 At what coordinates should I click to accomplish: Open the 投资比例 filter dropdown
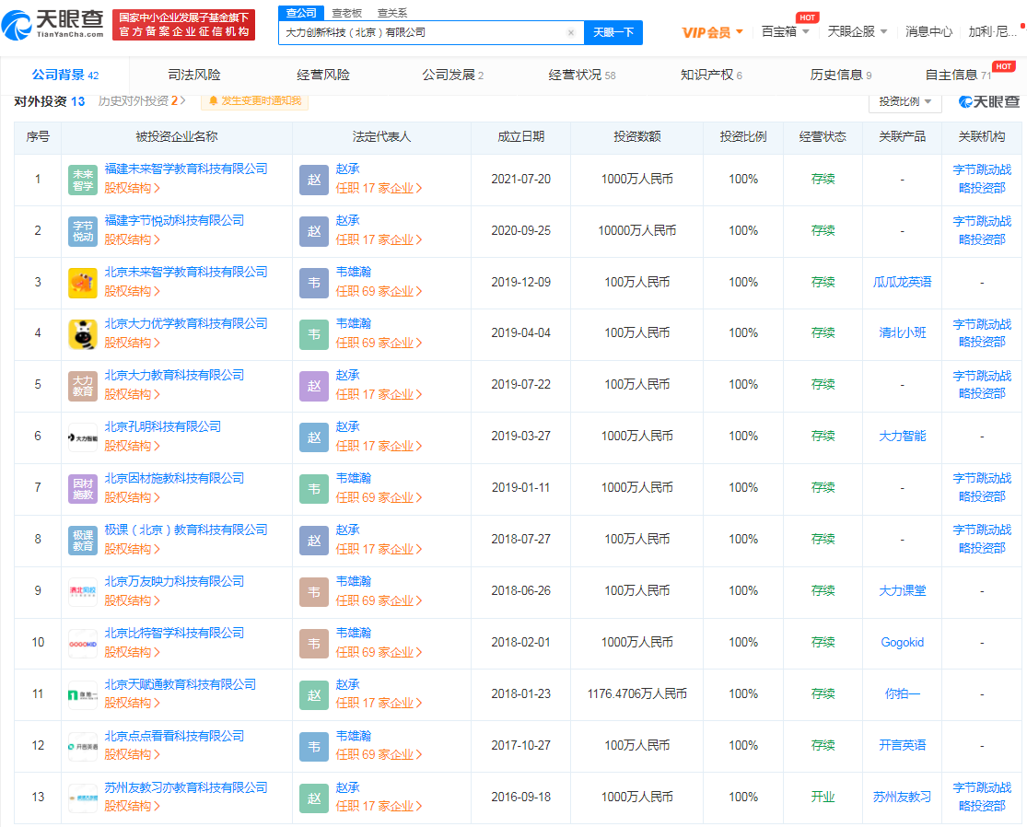pos(904,101)
